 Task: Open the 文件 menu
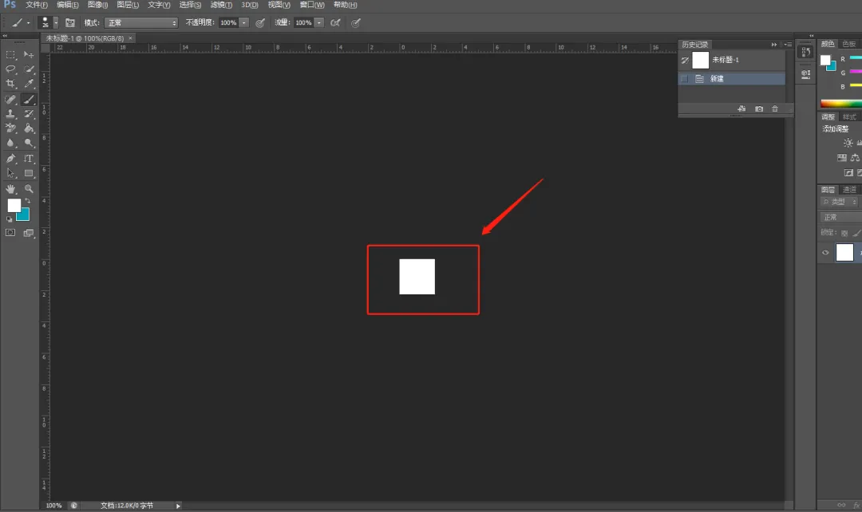[37, 5]
